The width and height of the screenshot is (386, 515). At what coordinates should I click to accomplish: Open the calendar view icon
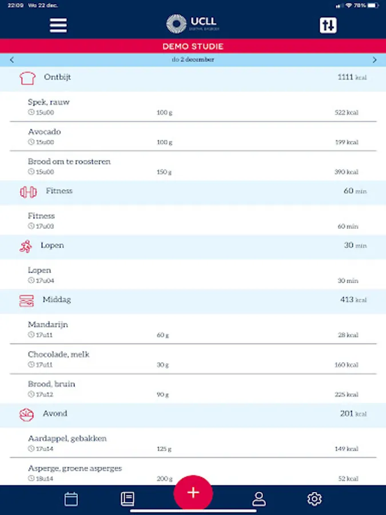(71, 499)
